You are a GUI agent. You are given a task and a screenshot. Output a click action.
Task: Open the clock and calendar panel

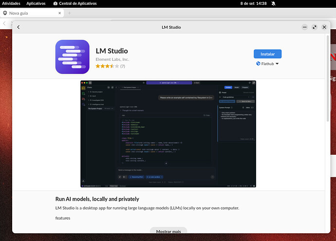point(253,3)
